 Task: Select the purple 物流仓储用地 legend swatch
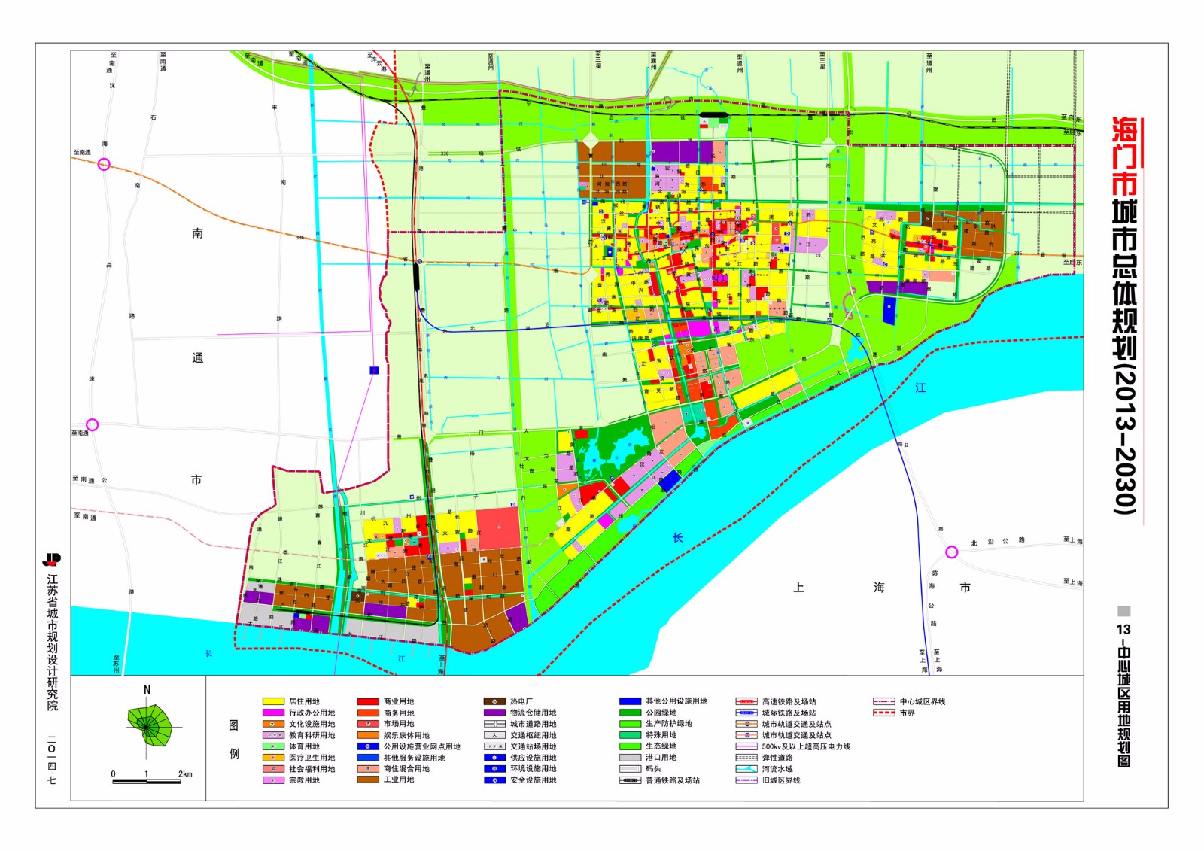(x=494, y=713)
